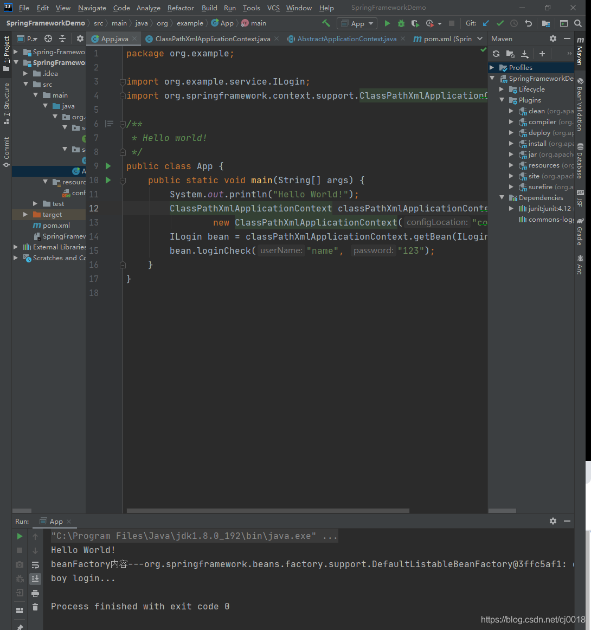Open the search everywhere magnifier
The image size is (591, 630).
578,23
